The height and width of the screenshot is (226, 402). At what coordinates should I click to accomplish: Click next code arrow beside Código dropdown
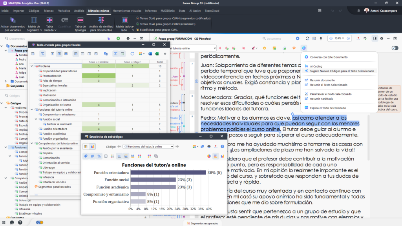(x=177, y=147)
